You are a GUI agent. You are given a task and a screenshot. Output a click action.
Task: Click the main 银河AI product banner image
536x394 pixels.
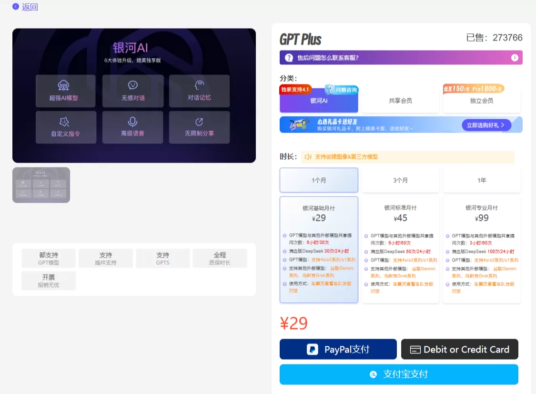tap(134, 95)
